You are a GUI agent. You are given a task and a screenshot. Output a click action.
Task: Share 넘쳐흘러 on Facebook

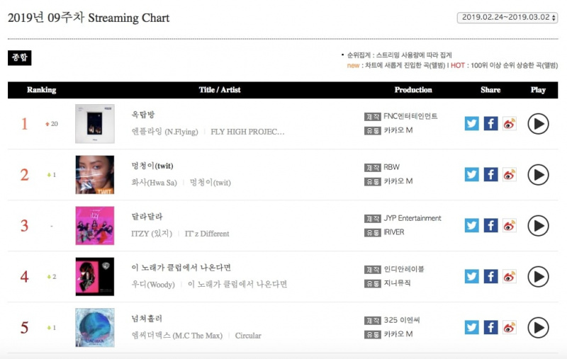pyautogui.click(x=490, y=327)
